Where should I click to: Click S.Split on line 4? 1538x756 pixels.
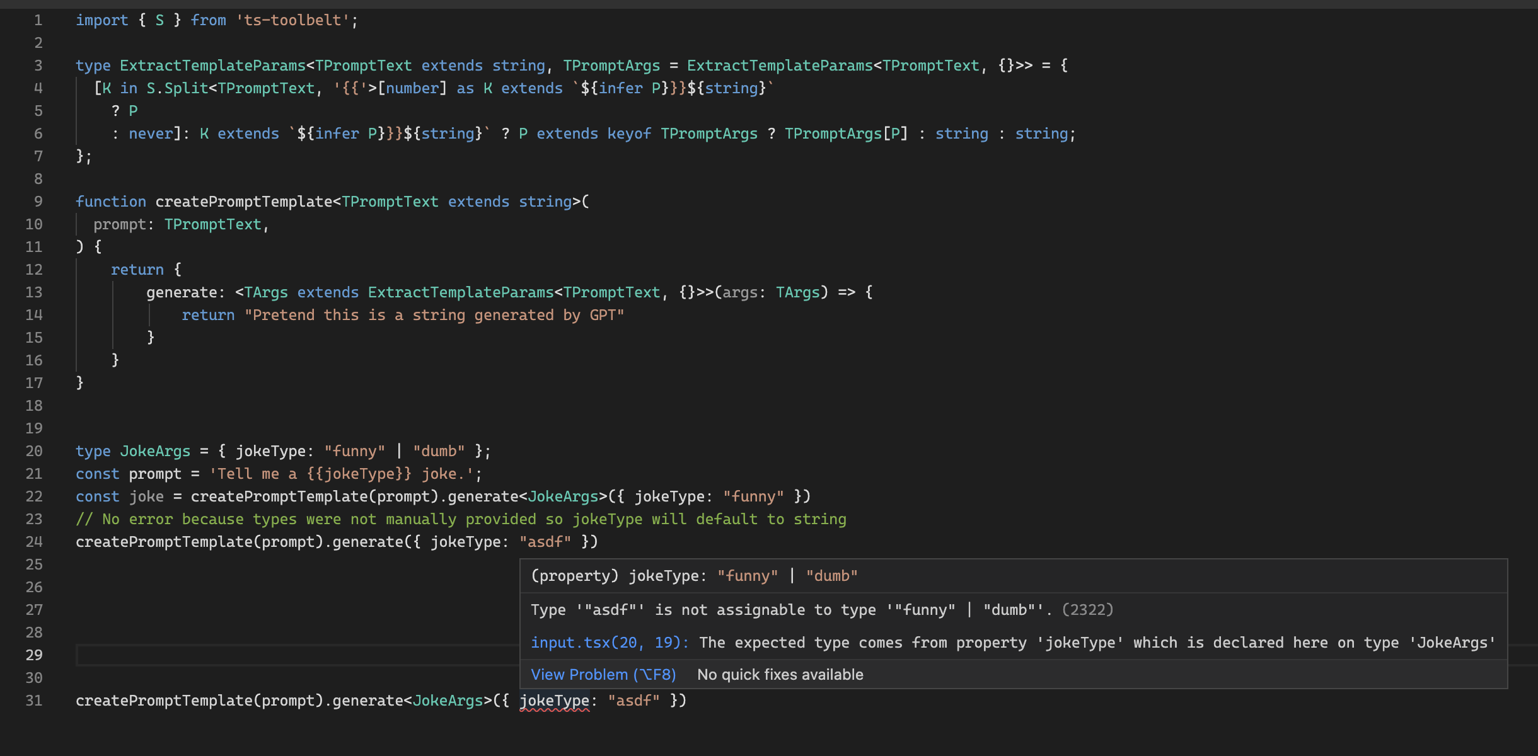(x=177, y=88)
